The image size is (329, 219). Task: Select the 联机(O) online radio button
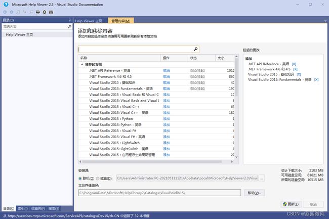[x=80, y=179]
